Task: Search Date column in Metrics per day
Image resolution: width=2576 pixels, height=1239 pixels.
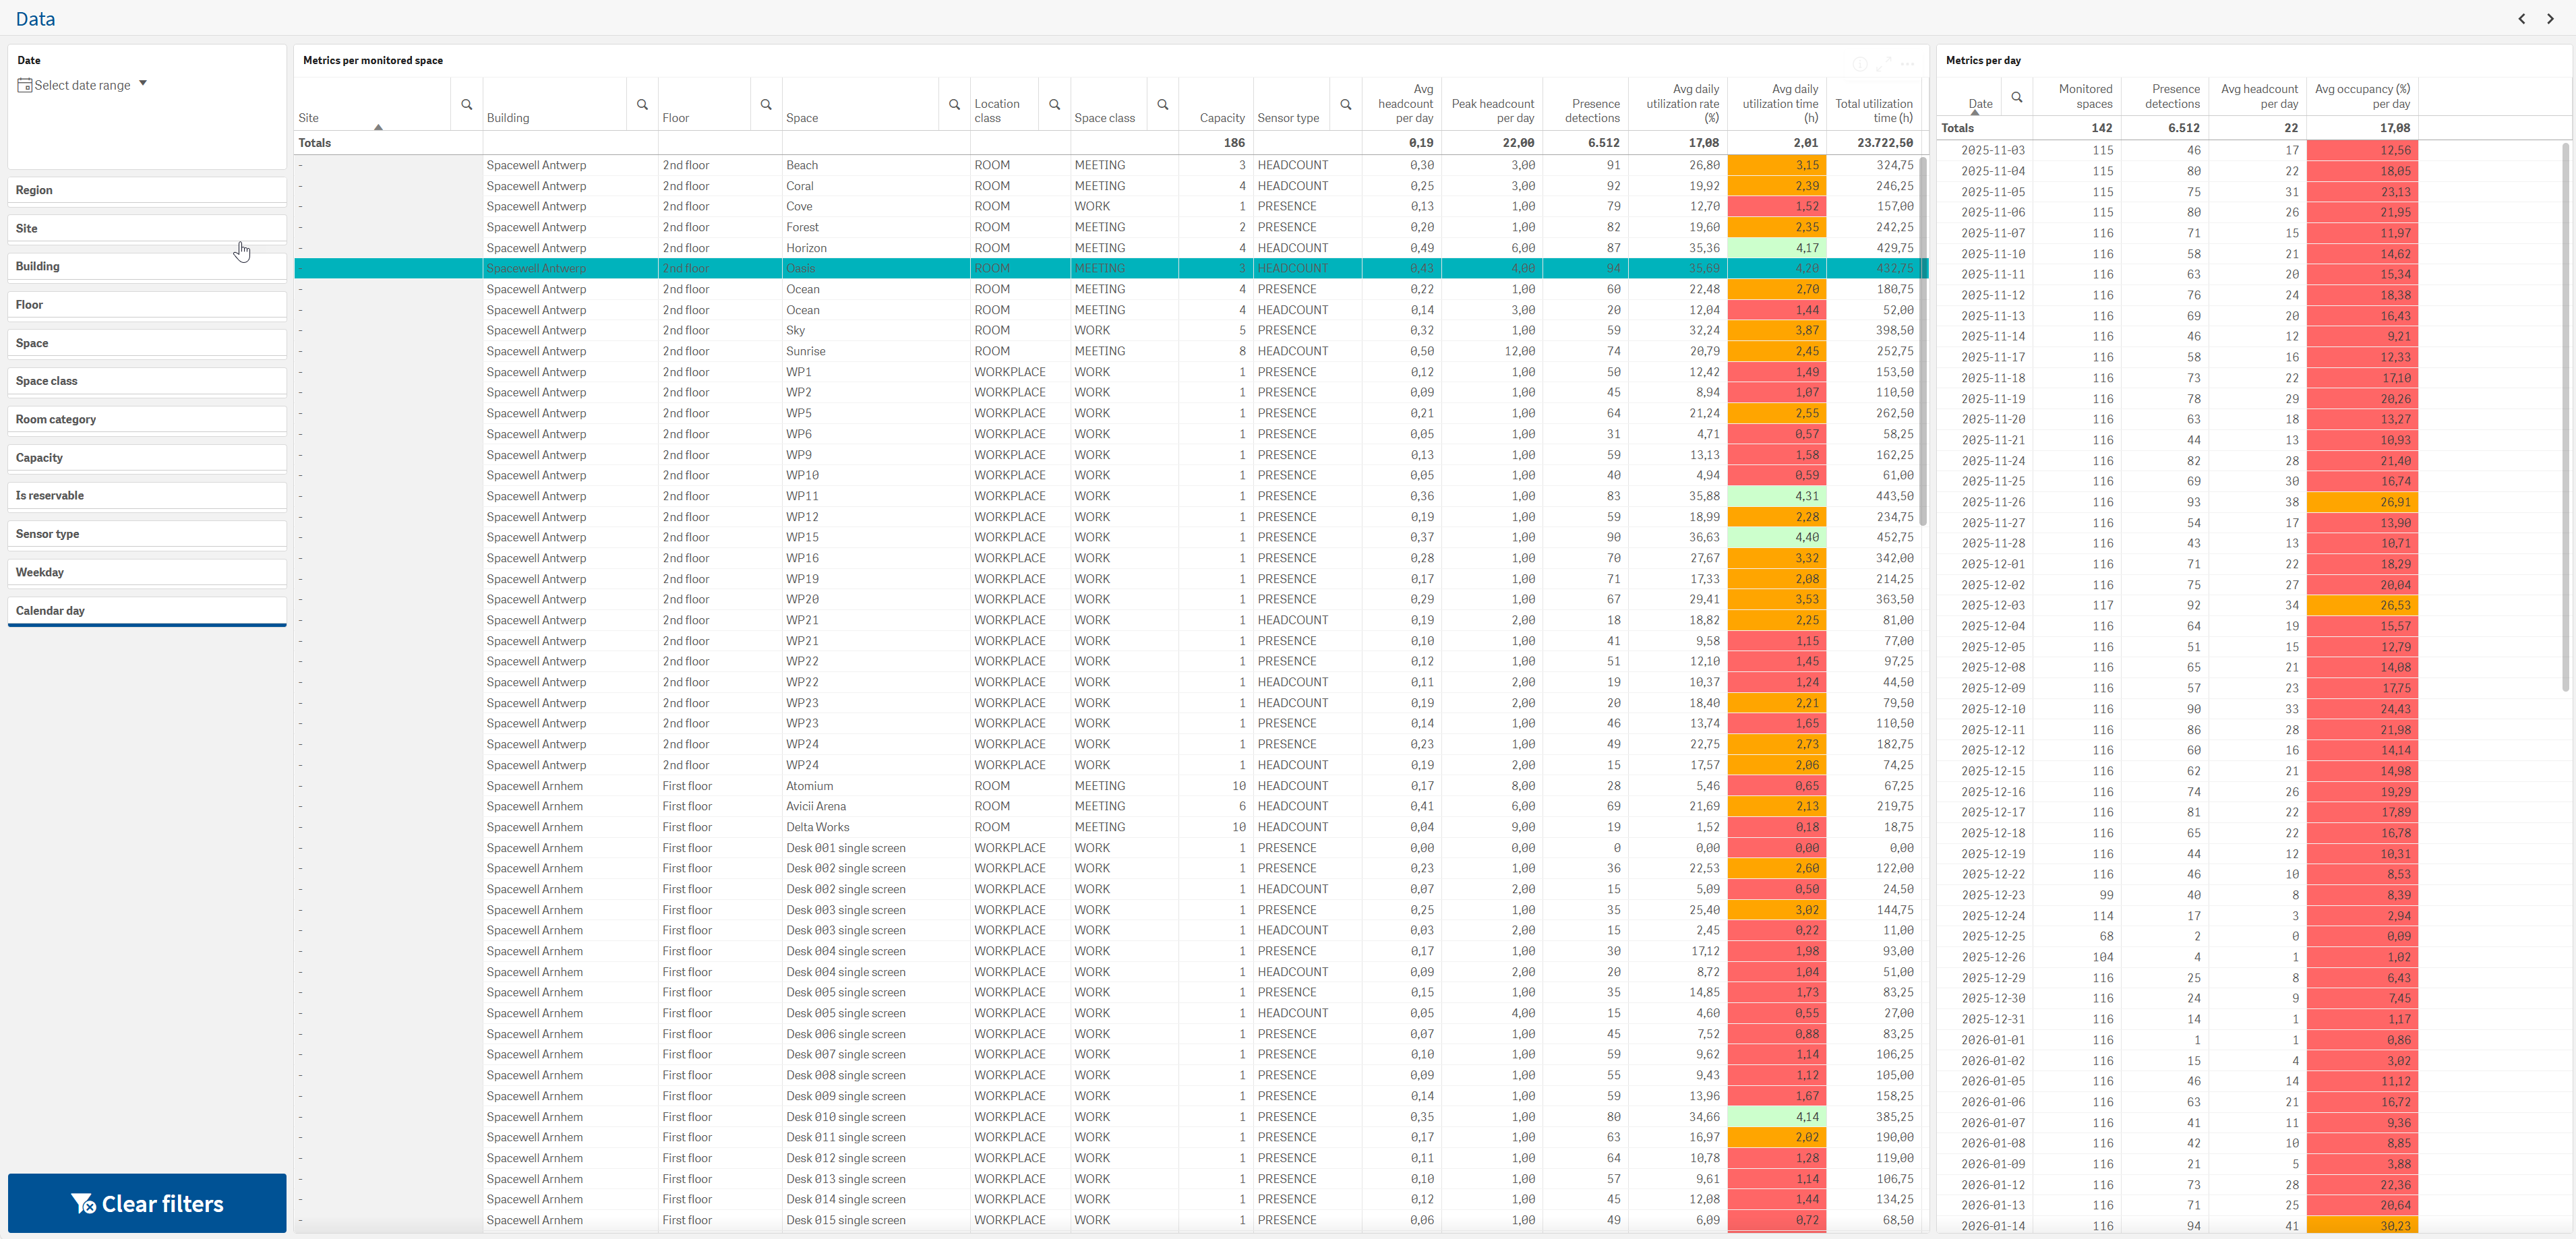Action: click(2017, 97)
